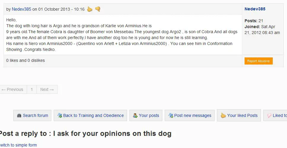The width and height of the screenshot is (287, 148).
Task: Go to the Next page
Action: click(x=47, y=89)
